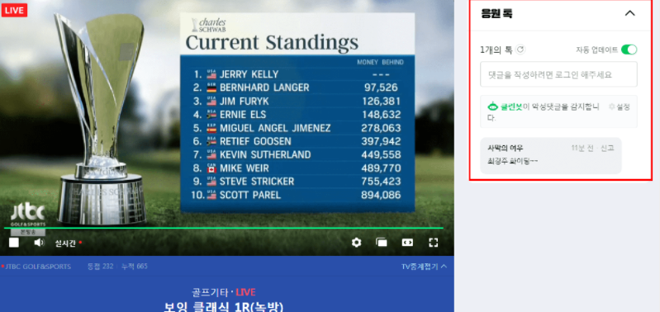Click the 골프기타 category label
Image resolution: width=660 pixels, height=312 pixels.
(210, 292)
